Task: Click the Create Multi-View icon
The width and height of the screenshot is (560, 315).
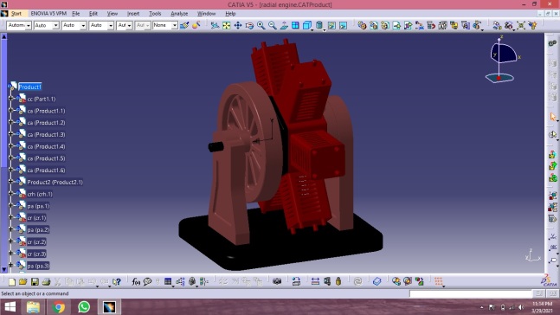Action: (x=295, y=25)
